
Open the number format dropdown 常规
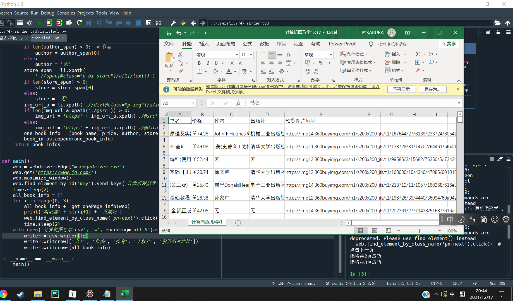click(x=331, y=55)
